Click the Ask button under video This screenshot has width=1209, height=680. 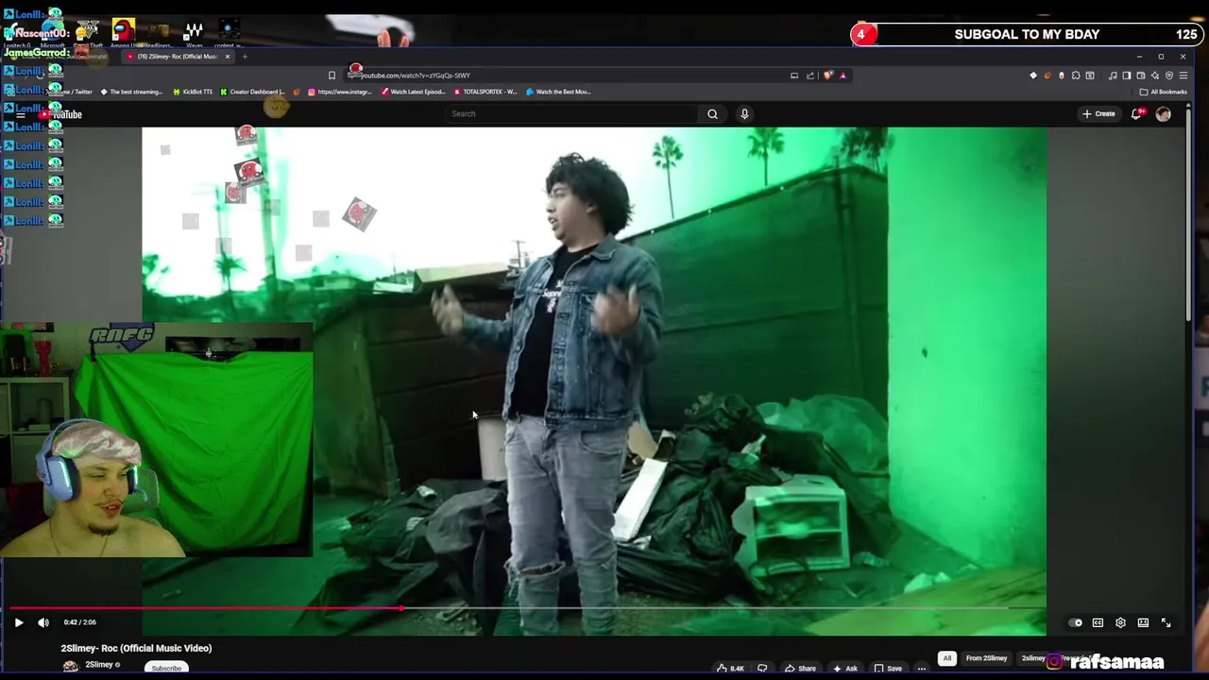(x=845, y=669)
